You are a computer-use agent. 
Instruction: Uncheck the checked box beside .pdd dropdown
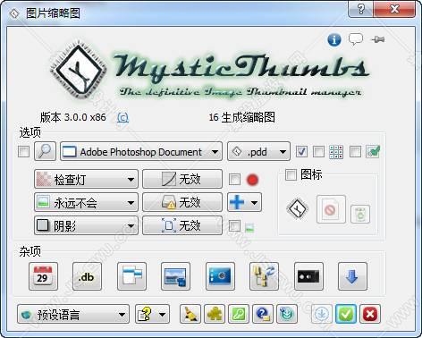(301, 151)
